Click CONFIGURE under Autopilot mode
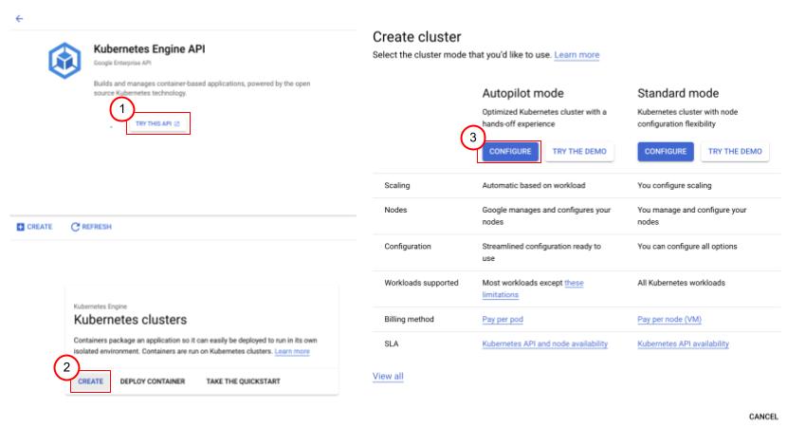787x446 pixels. point(510,152)
